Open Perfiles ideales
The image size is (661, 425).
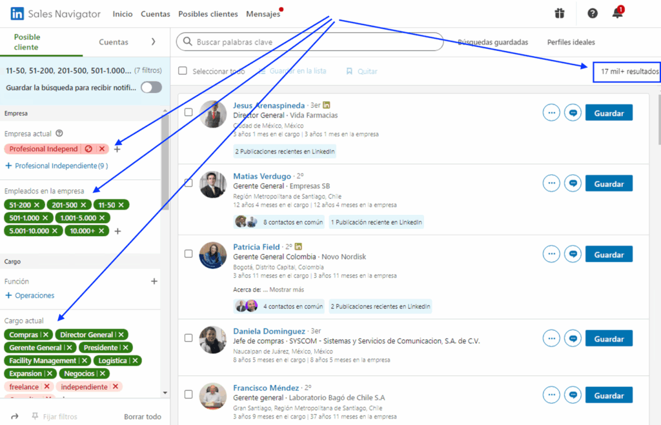[x=571, y=42]
